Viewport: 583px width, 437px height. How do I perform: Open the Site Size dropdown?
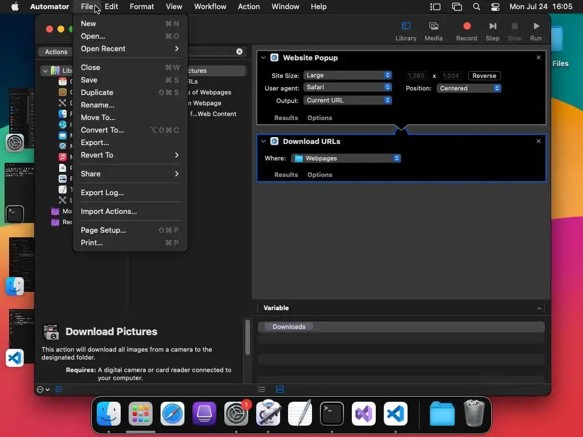(x=348, y=76)
